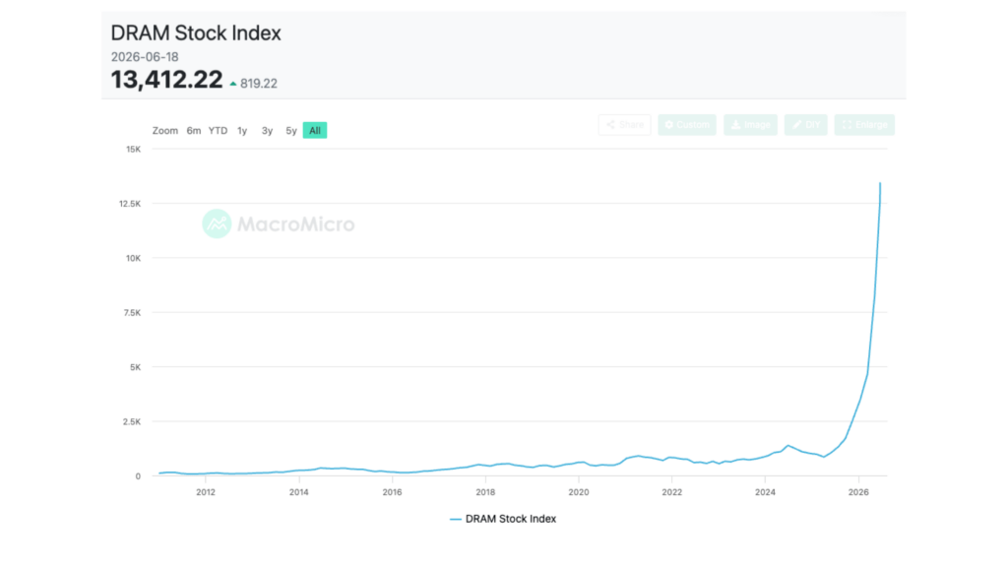
Task: Download chart via Image button
Action: click(750, 125)
